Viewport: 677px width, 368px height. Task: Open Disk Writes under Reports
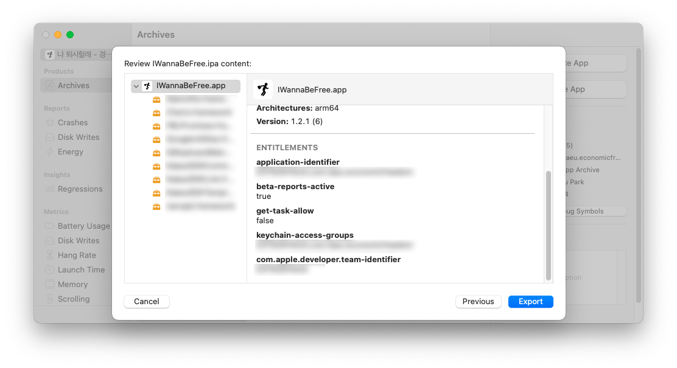tap(78, 137)
